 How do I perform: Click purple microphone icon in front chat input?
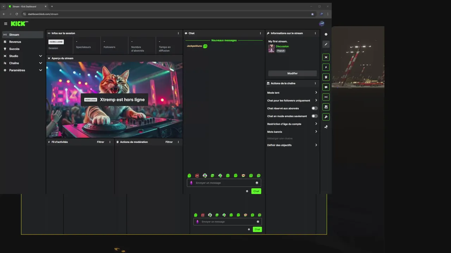click(x=191, y=183)
